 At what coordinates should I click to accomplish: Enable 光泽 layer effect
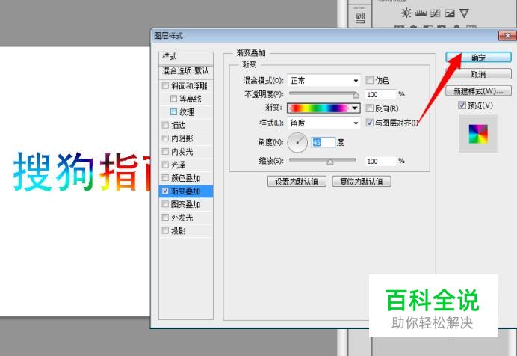[165, 165]
